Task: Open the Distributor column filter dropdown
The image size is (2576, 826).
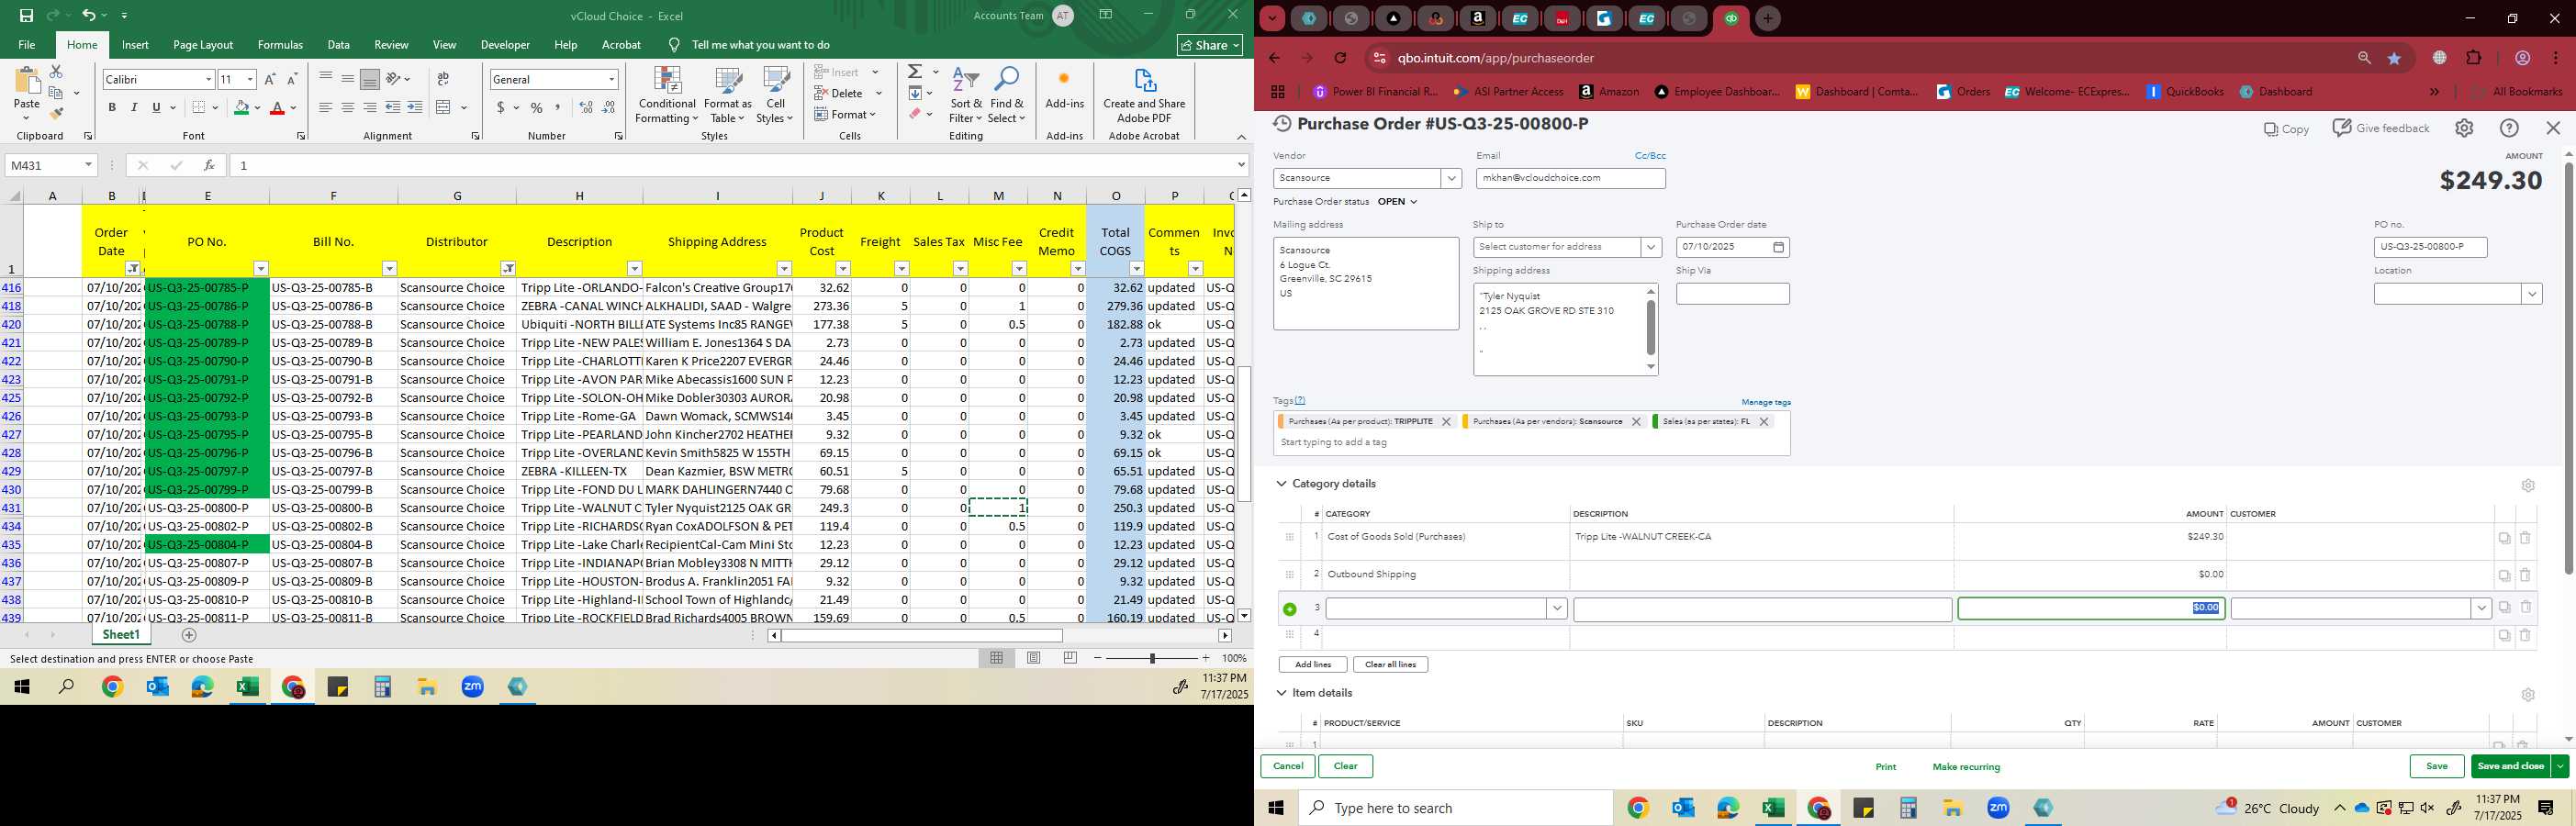Action: click(x=508, y=268)
